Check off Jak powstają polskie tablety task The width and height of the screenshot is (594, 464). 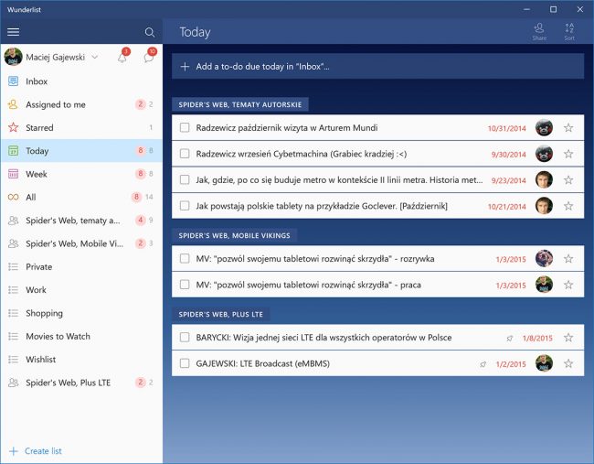185,206
